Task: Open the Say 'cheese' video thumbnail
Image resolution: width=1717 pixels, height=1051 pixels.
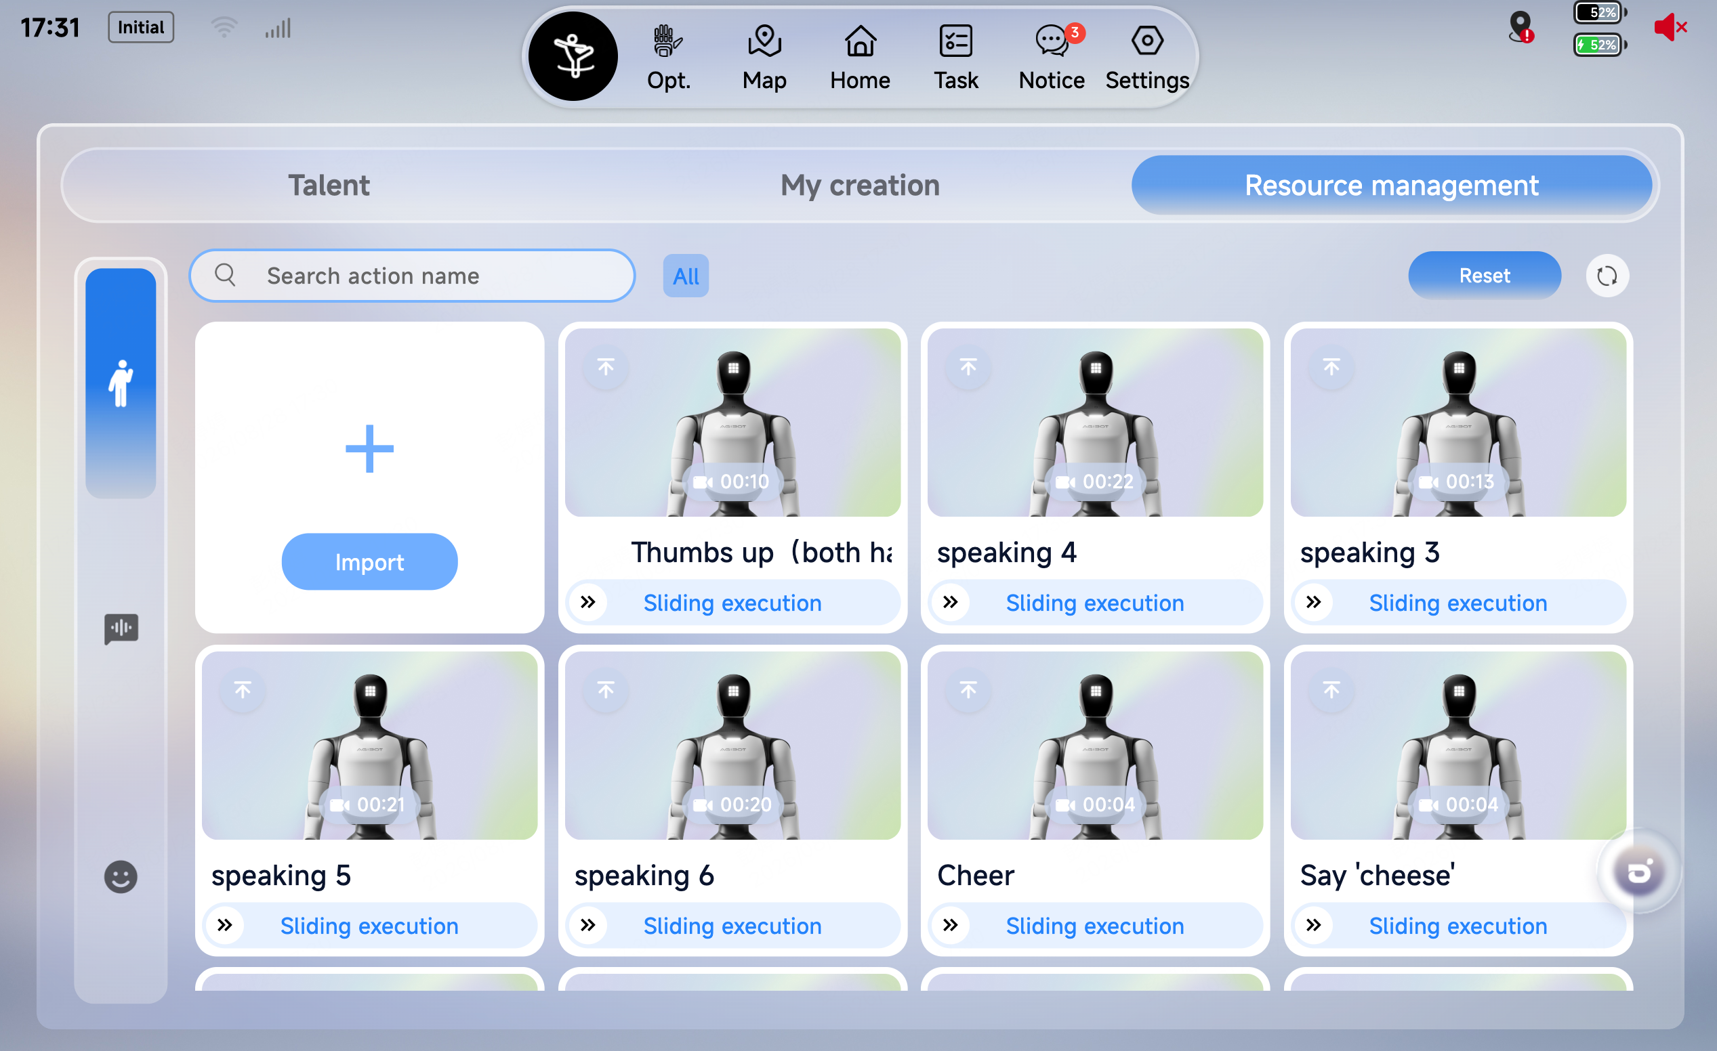Action: tap(1457, 745)
